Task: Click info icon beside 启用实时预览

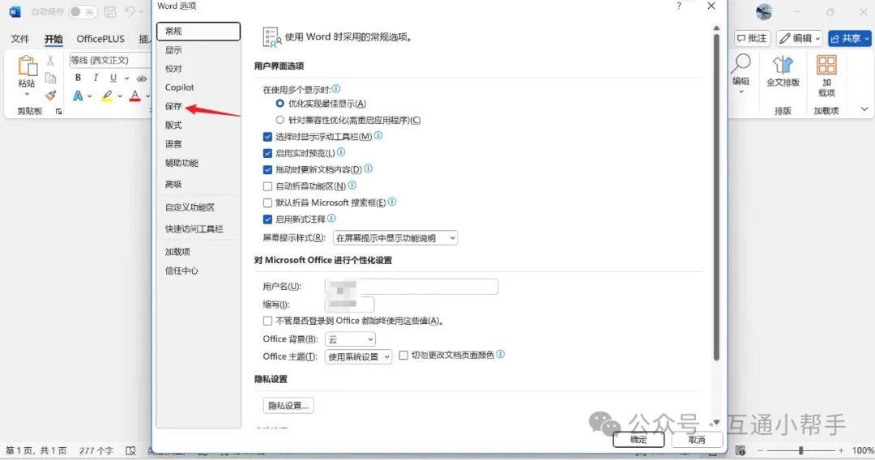Action: click(341, 152)
